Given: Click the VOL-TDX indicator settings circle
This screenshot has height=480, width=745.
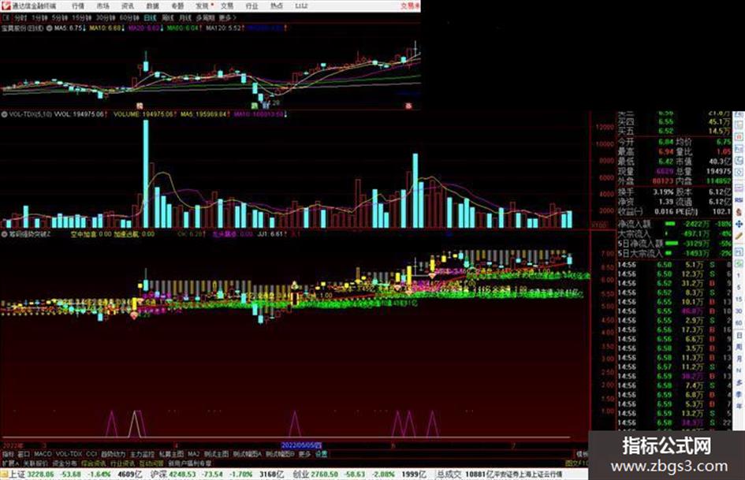Looking at the screenshot, I should tap(4, 114).
